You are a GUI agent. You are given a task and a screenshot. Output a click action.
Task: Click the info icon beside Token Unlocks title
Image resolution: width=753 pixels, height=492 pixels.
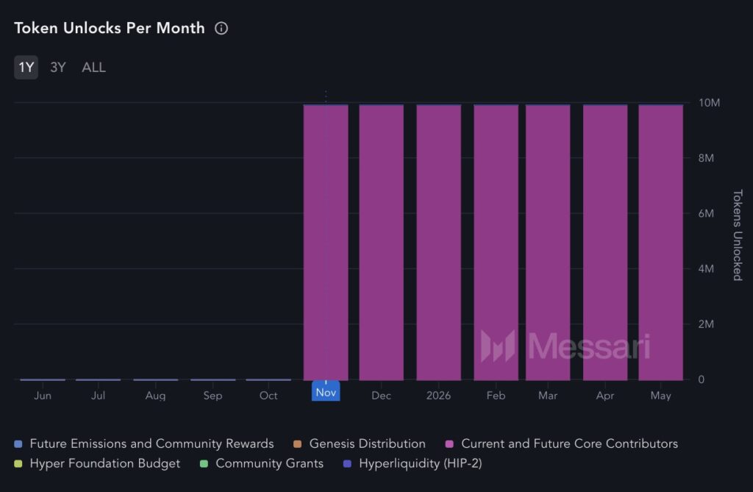(x=221, y=29)
